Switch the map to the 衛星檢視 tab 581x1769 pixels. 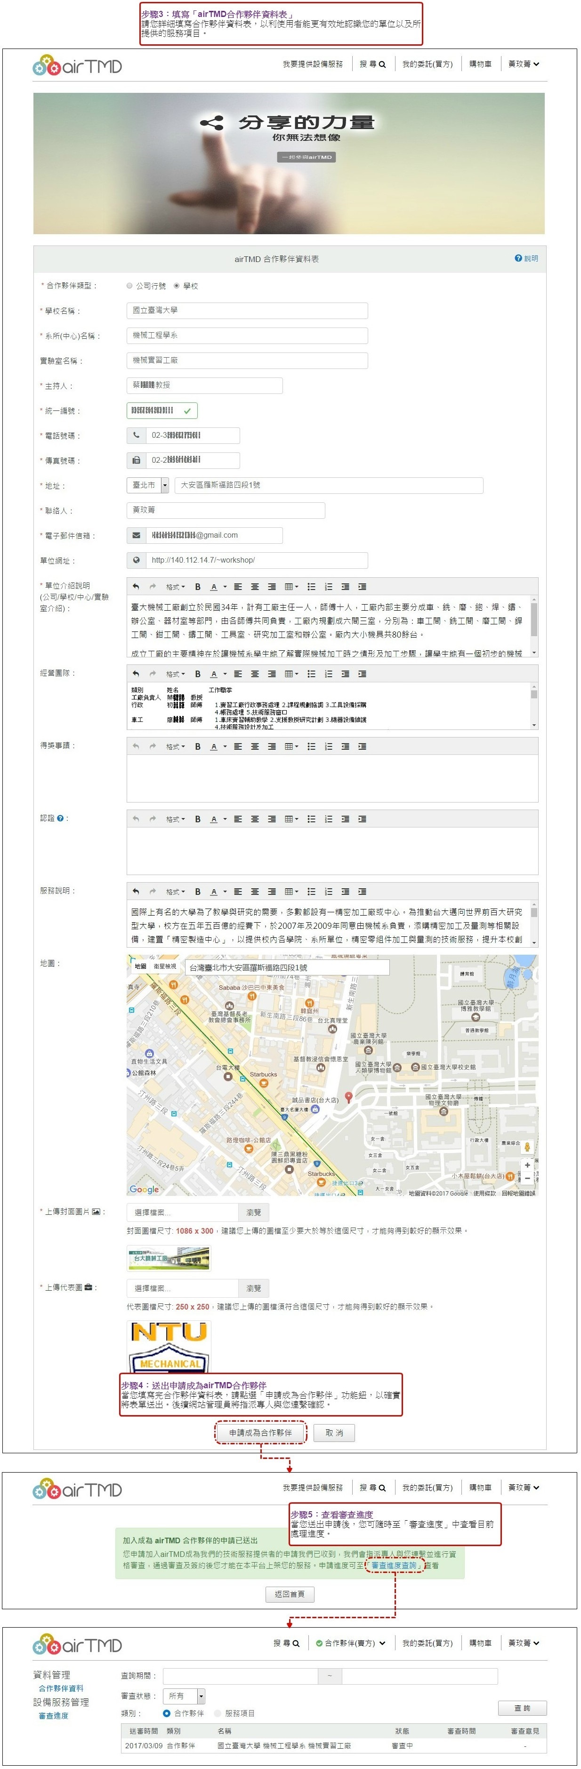165,966
